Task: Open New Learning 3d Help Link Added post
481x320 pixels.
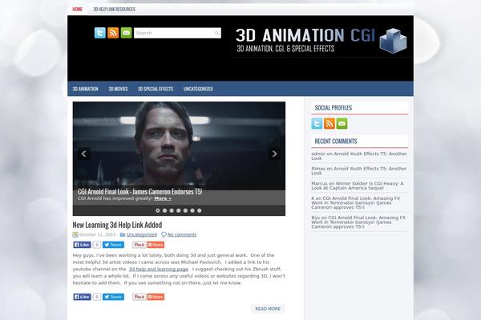Action: tap(117, 225)
